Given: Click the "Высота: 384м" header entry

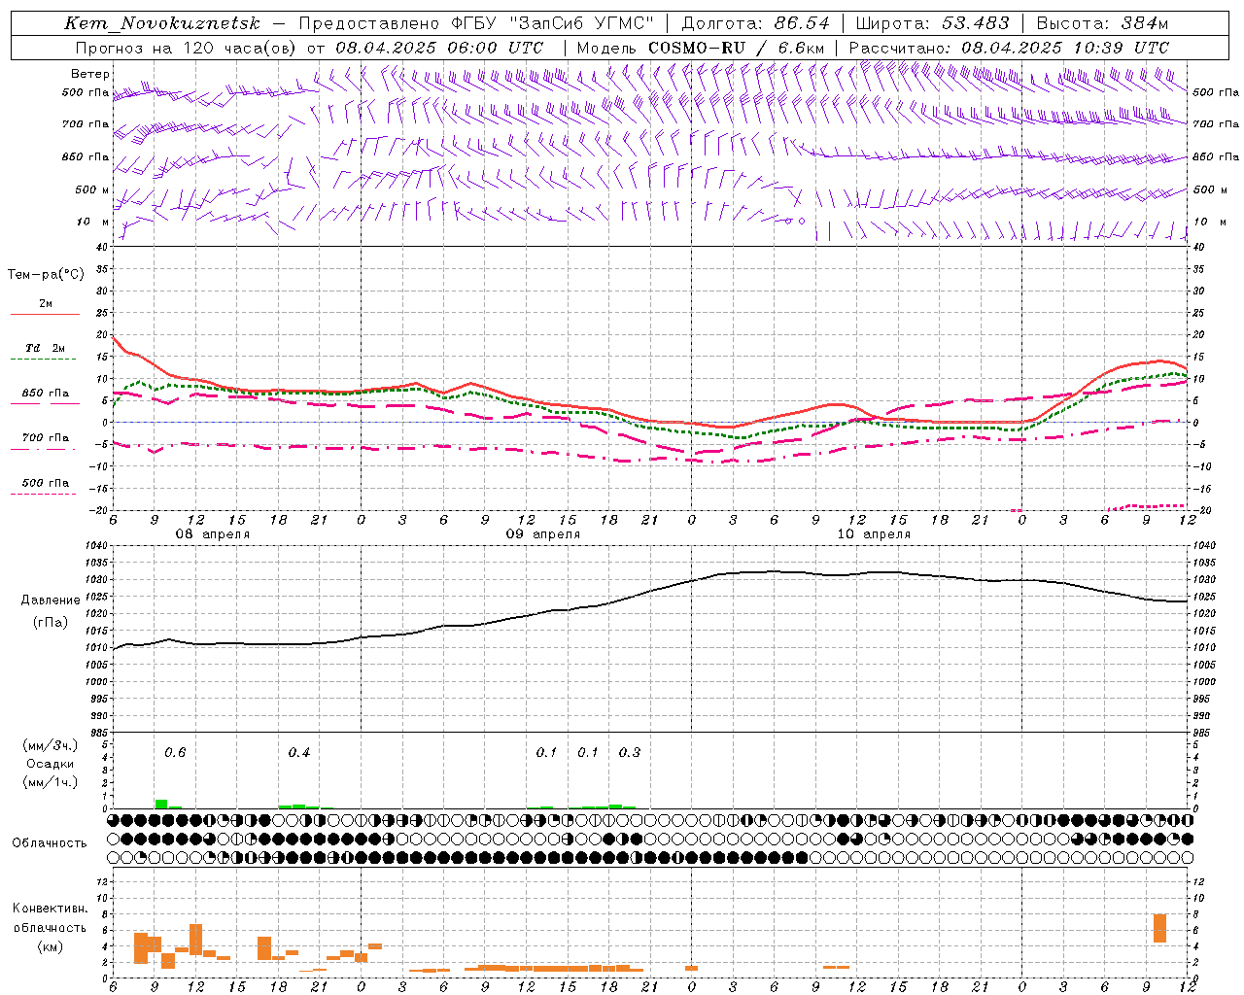Looking at the screenshot, I should (x=1102, y=23).
